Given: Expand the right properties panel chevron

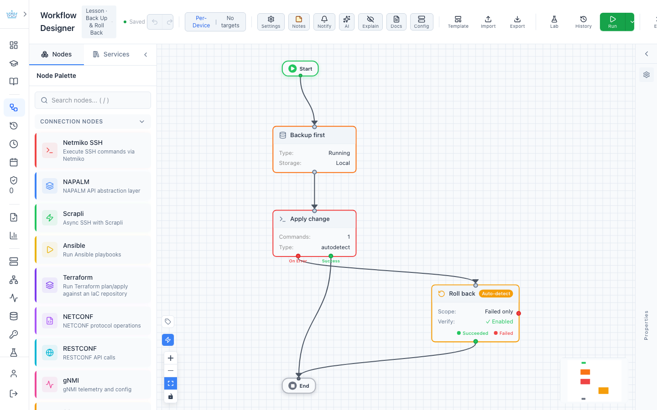Looking at the screenshot, I should pos(647,54).
